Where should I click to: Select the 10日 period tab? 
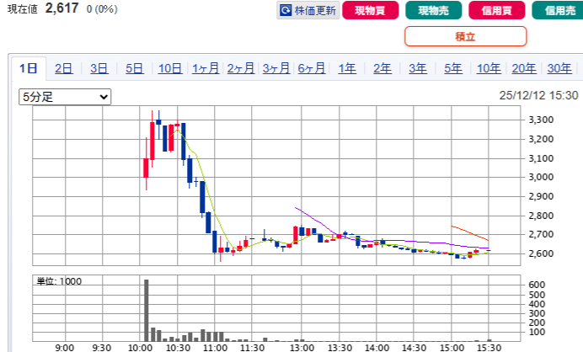pyautogui.click(x=169, y=68)
